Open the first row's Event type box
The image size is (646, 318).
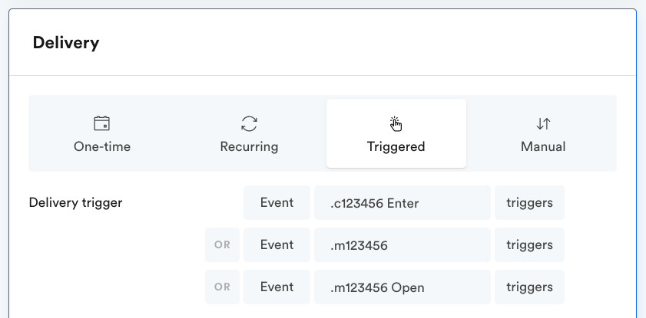[277, 202]
